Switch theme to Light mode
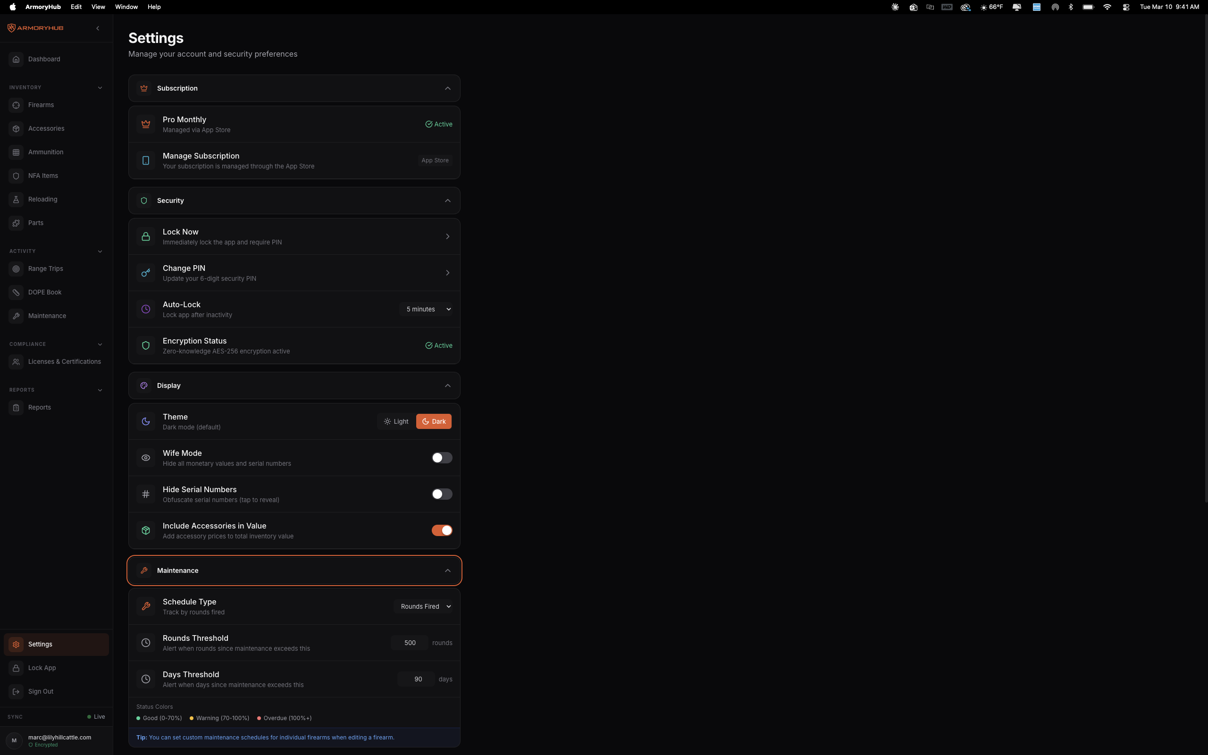1208x755 pixels. pyautogui.click(x=396, y=421)
